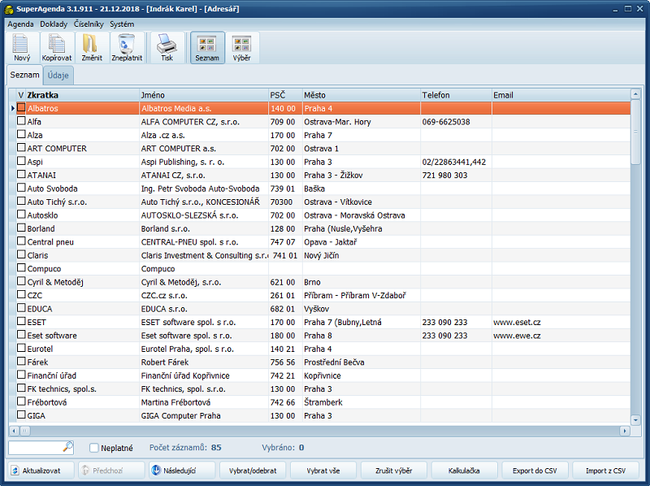Click the Kopírovat toolbar icon
650x486 pixels.
pyautogui.click(x=56, y=48)
